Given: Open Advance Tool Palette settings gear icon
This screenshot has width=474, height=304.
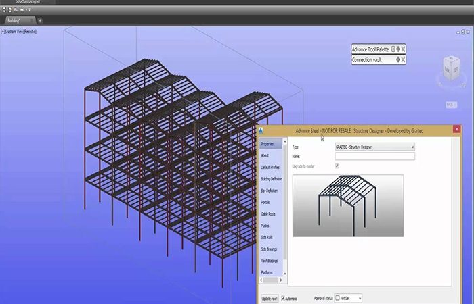Looking at the screenshot, I should [392, 49].
